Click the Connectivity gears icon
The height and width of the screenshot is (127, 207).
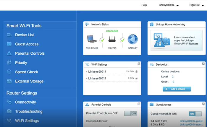tap(9, 102)
